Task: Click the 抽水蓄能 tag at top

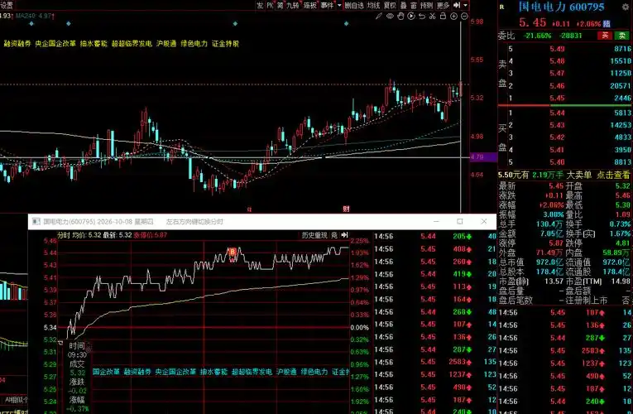Action: (94, 44)
